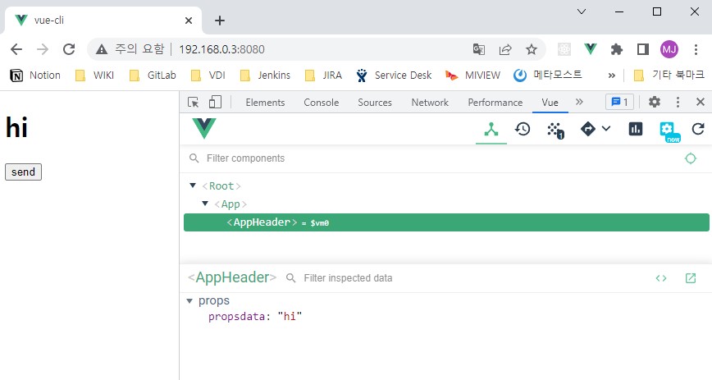Bookmark this page with star
The height and width of the screenshot is (380, 712).
[x=532, y=49]
